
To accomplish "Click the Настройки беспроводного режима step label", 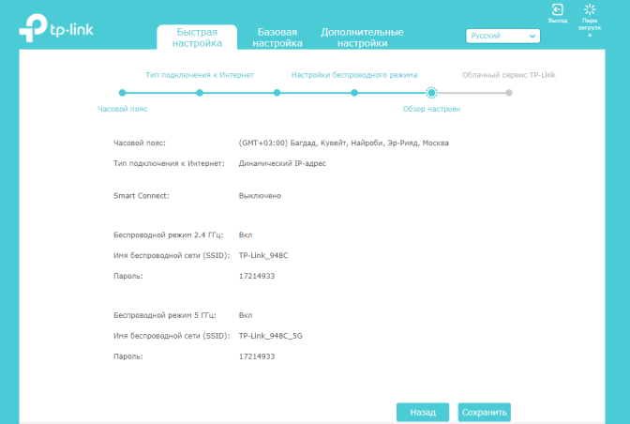I will 354,75.
